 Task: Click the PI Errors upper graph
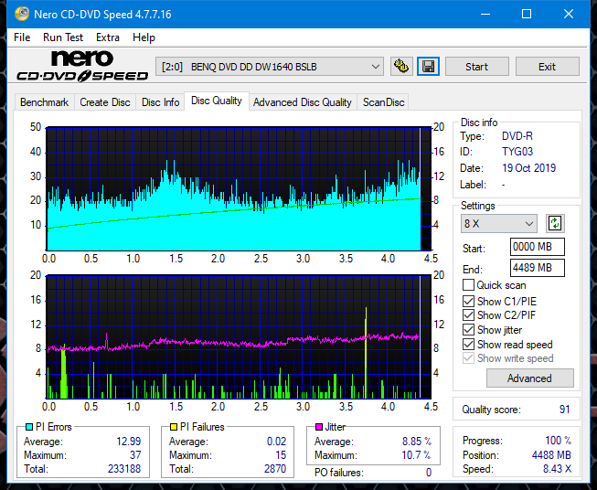pos(239,189)
